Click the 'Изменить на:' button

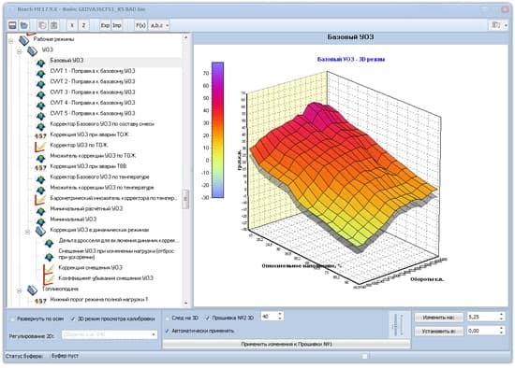pyautogui.click(x=439, y=317)
